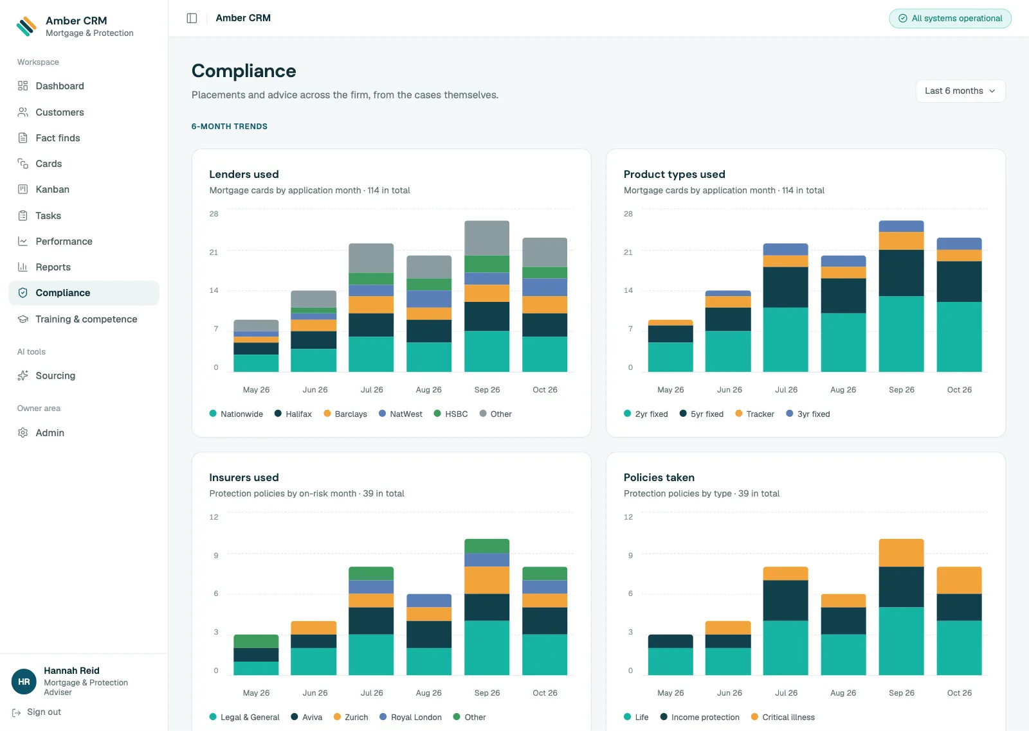Click the Sign out link

pyautogui.click(x=37, y=712)
